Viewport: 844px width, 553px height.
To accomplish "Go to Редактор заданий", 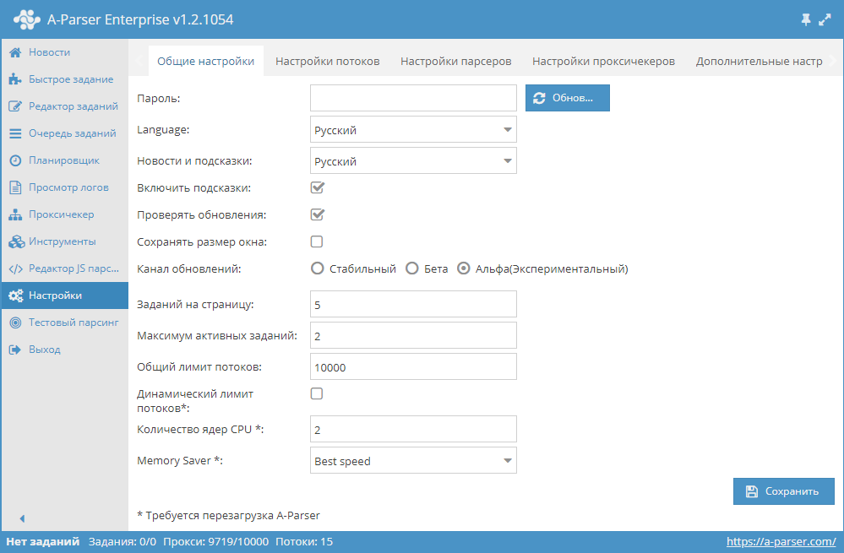I will pos(64,106).
